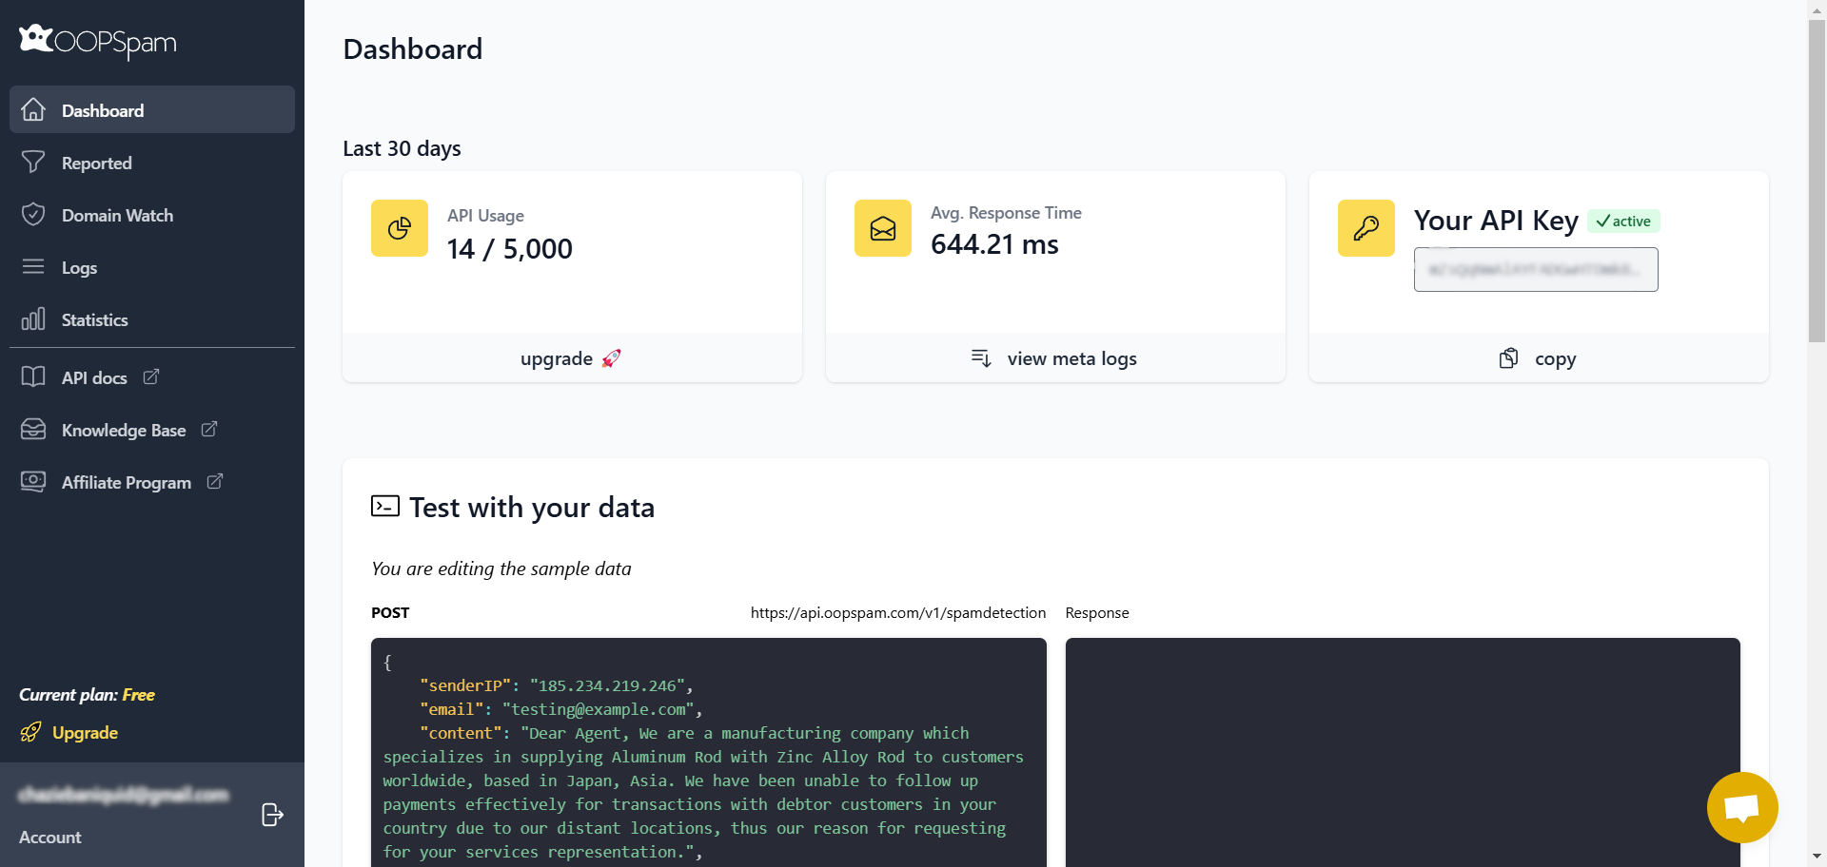
Task: Click inside the POST request JSON editor
Action: (709, 752)
